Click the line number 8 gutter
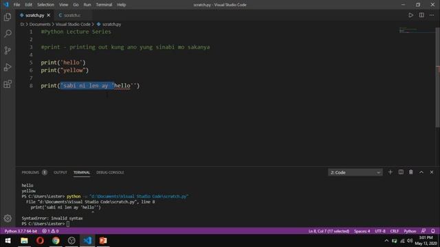The image size is (440, 247). coord(31,86)
